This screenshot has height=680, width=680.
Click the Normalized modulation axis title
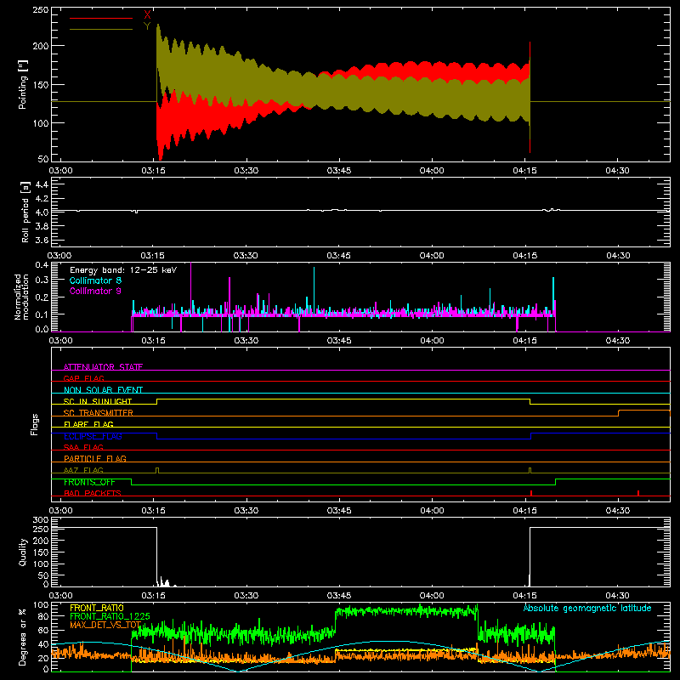[x=21, y=297]
